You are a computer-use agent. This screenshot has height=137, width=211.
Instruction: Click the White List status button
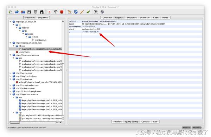(x=186, y=128)
